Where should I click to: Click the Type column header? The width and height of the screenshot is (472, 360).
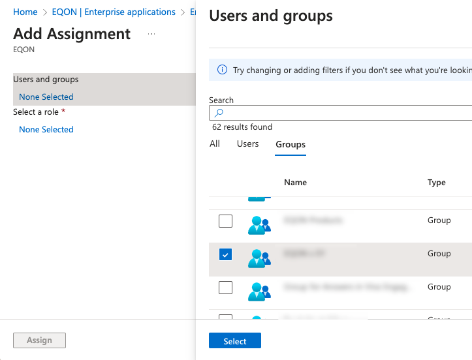pos(437,182)
